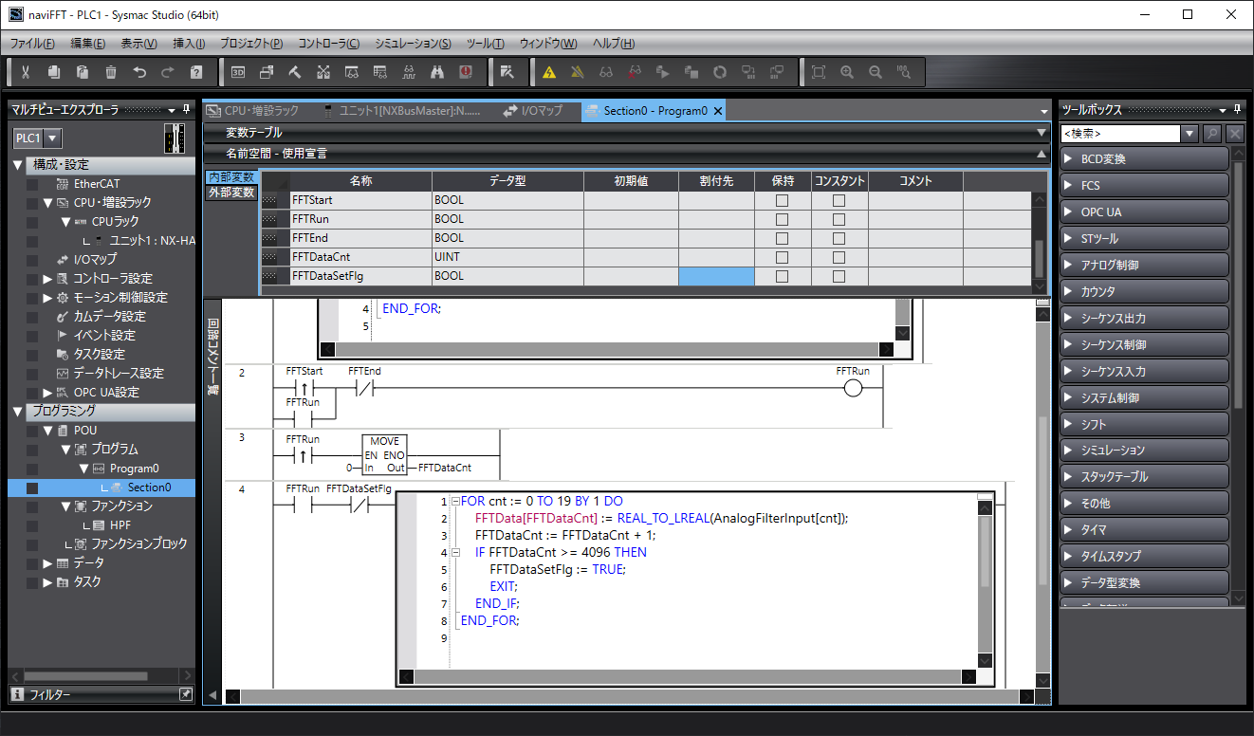Enable コンスタント checkbox for FFTDataCnt
Screen dimensions: 1254x736
839,257
